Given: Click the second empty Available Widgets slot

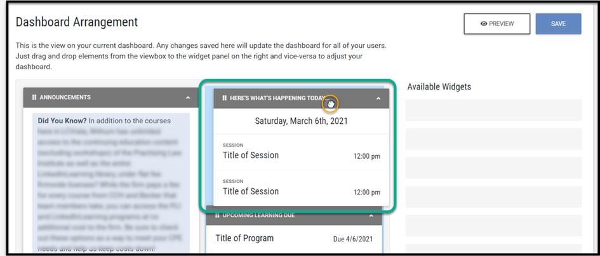Looking at the screenshot, I should coord(493,138).
